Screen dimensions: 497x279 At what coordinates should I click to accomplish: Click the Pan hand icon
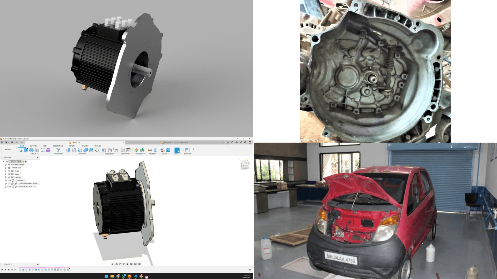tap(120, 264)
